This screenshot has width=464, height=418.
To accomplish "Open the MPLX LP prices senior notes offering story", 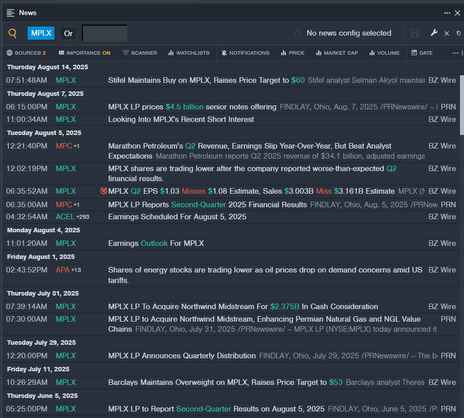I will pos(193,107).
